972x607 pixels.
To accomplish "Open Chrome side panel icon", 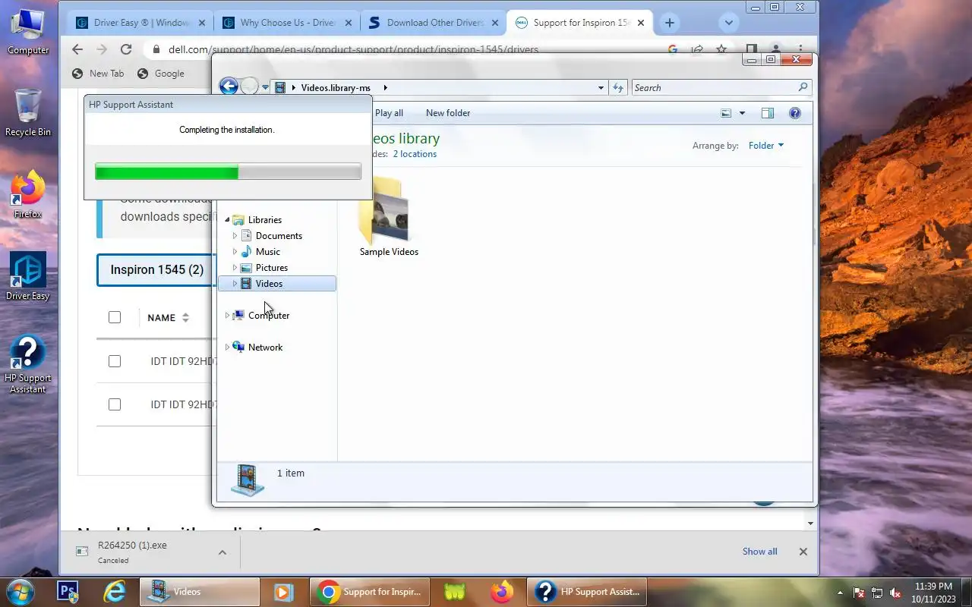I will [x=751, y=49].
